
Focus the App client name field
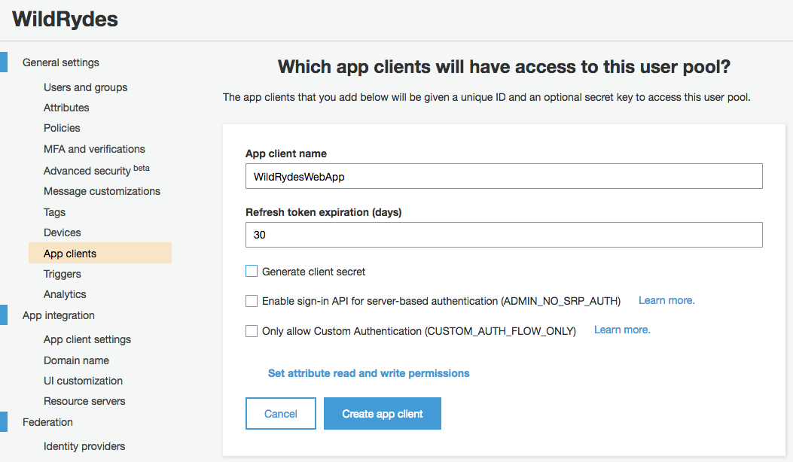(x=503, y=176)
